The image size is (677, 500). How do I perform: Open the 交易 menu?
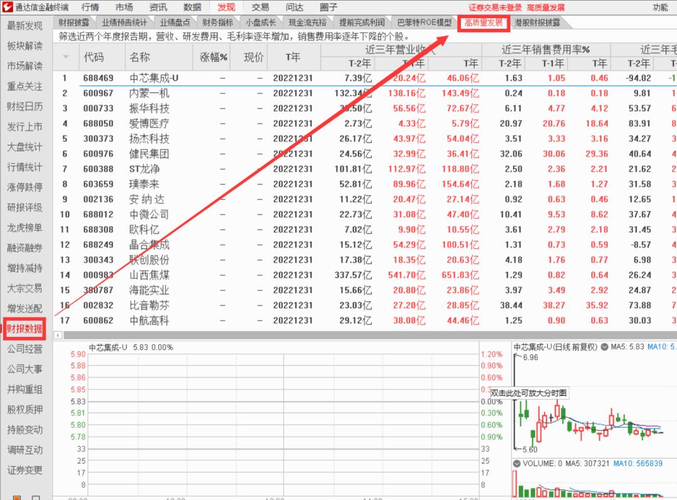pos(260,8)
